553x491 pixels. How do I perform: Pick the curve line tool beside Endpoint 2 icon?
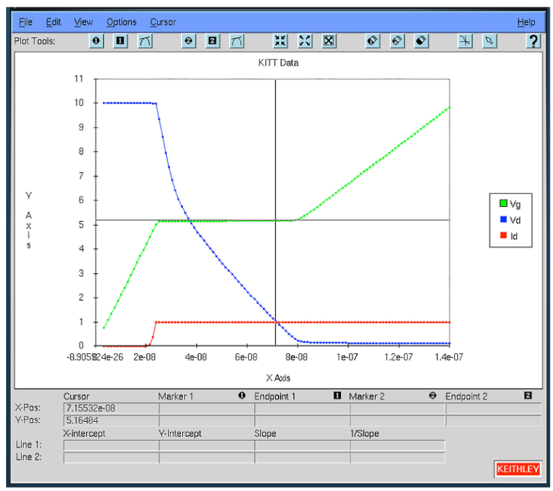(x=237, y=41)
